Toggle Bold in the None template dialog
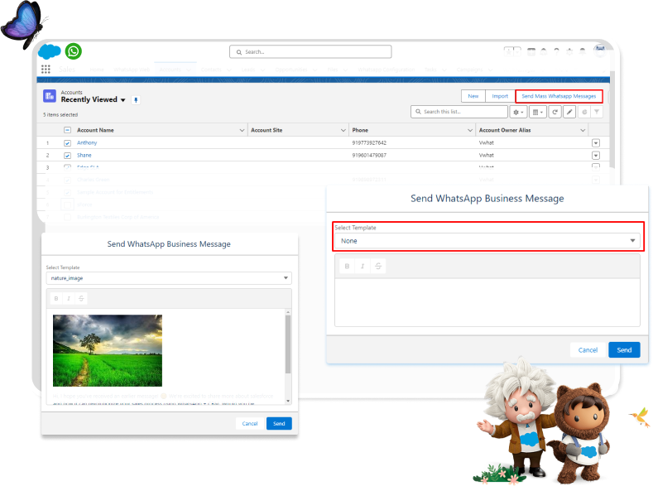 click(x=347, y=266)
